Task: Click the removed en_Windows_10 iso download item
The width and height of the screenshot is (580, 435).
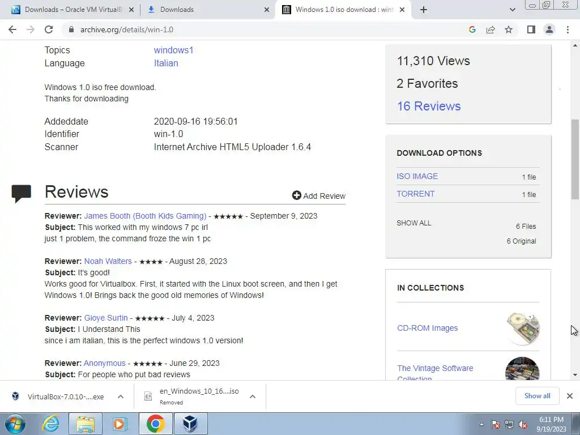Action: click(193, 396)
